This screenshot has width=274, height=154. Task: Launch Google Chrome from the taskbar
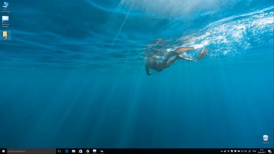click(87, 151)
